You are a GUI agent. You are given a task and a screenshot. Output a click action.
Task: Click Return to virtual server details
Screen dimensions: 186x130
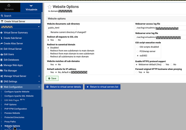[63, 87]
